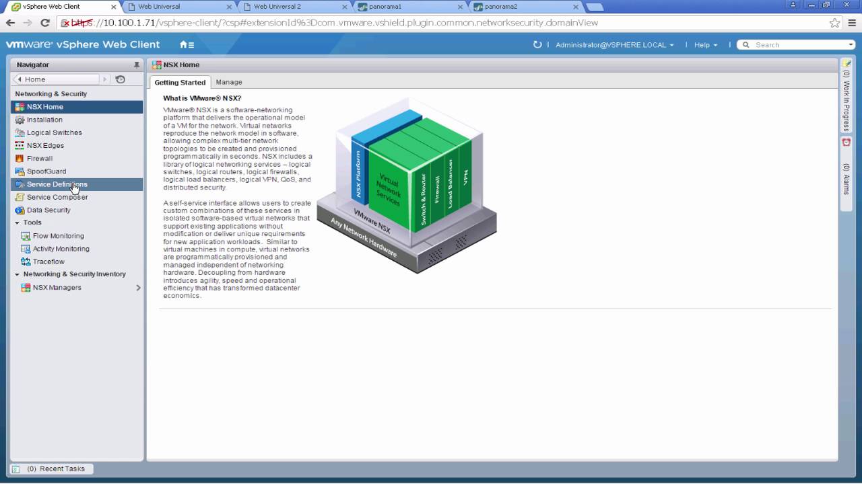Open the Work in Progress sidebar icon
This screenshot has height=484, width=862.
tap(847, 63)
